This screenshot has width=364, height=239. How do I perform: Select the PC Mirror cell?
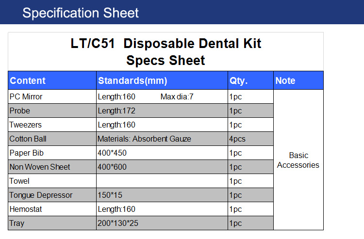[52, 96]
